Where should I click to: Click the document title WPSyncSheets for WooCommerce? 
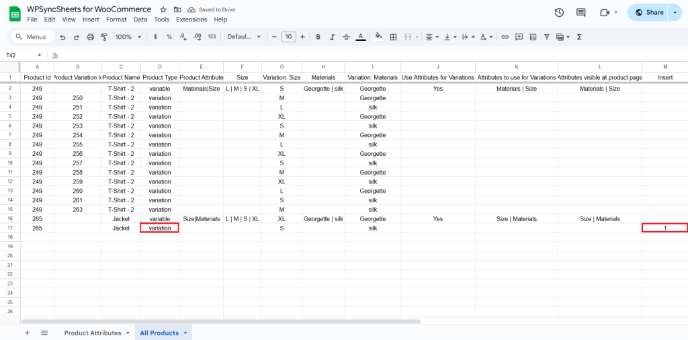89,9
